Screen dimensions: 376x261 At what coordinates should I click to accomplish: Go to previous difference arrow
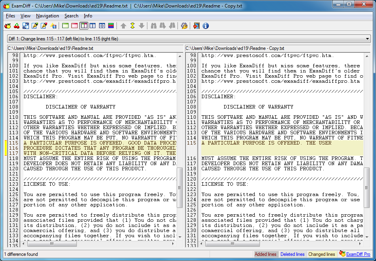[x=123, y=26]
